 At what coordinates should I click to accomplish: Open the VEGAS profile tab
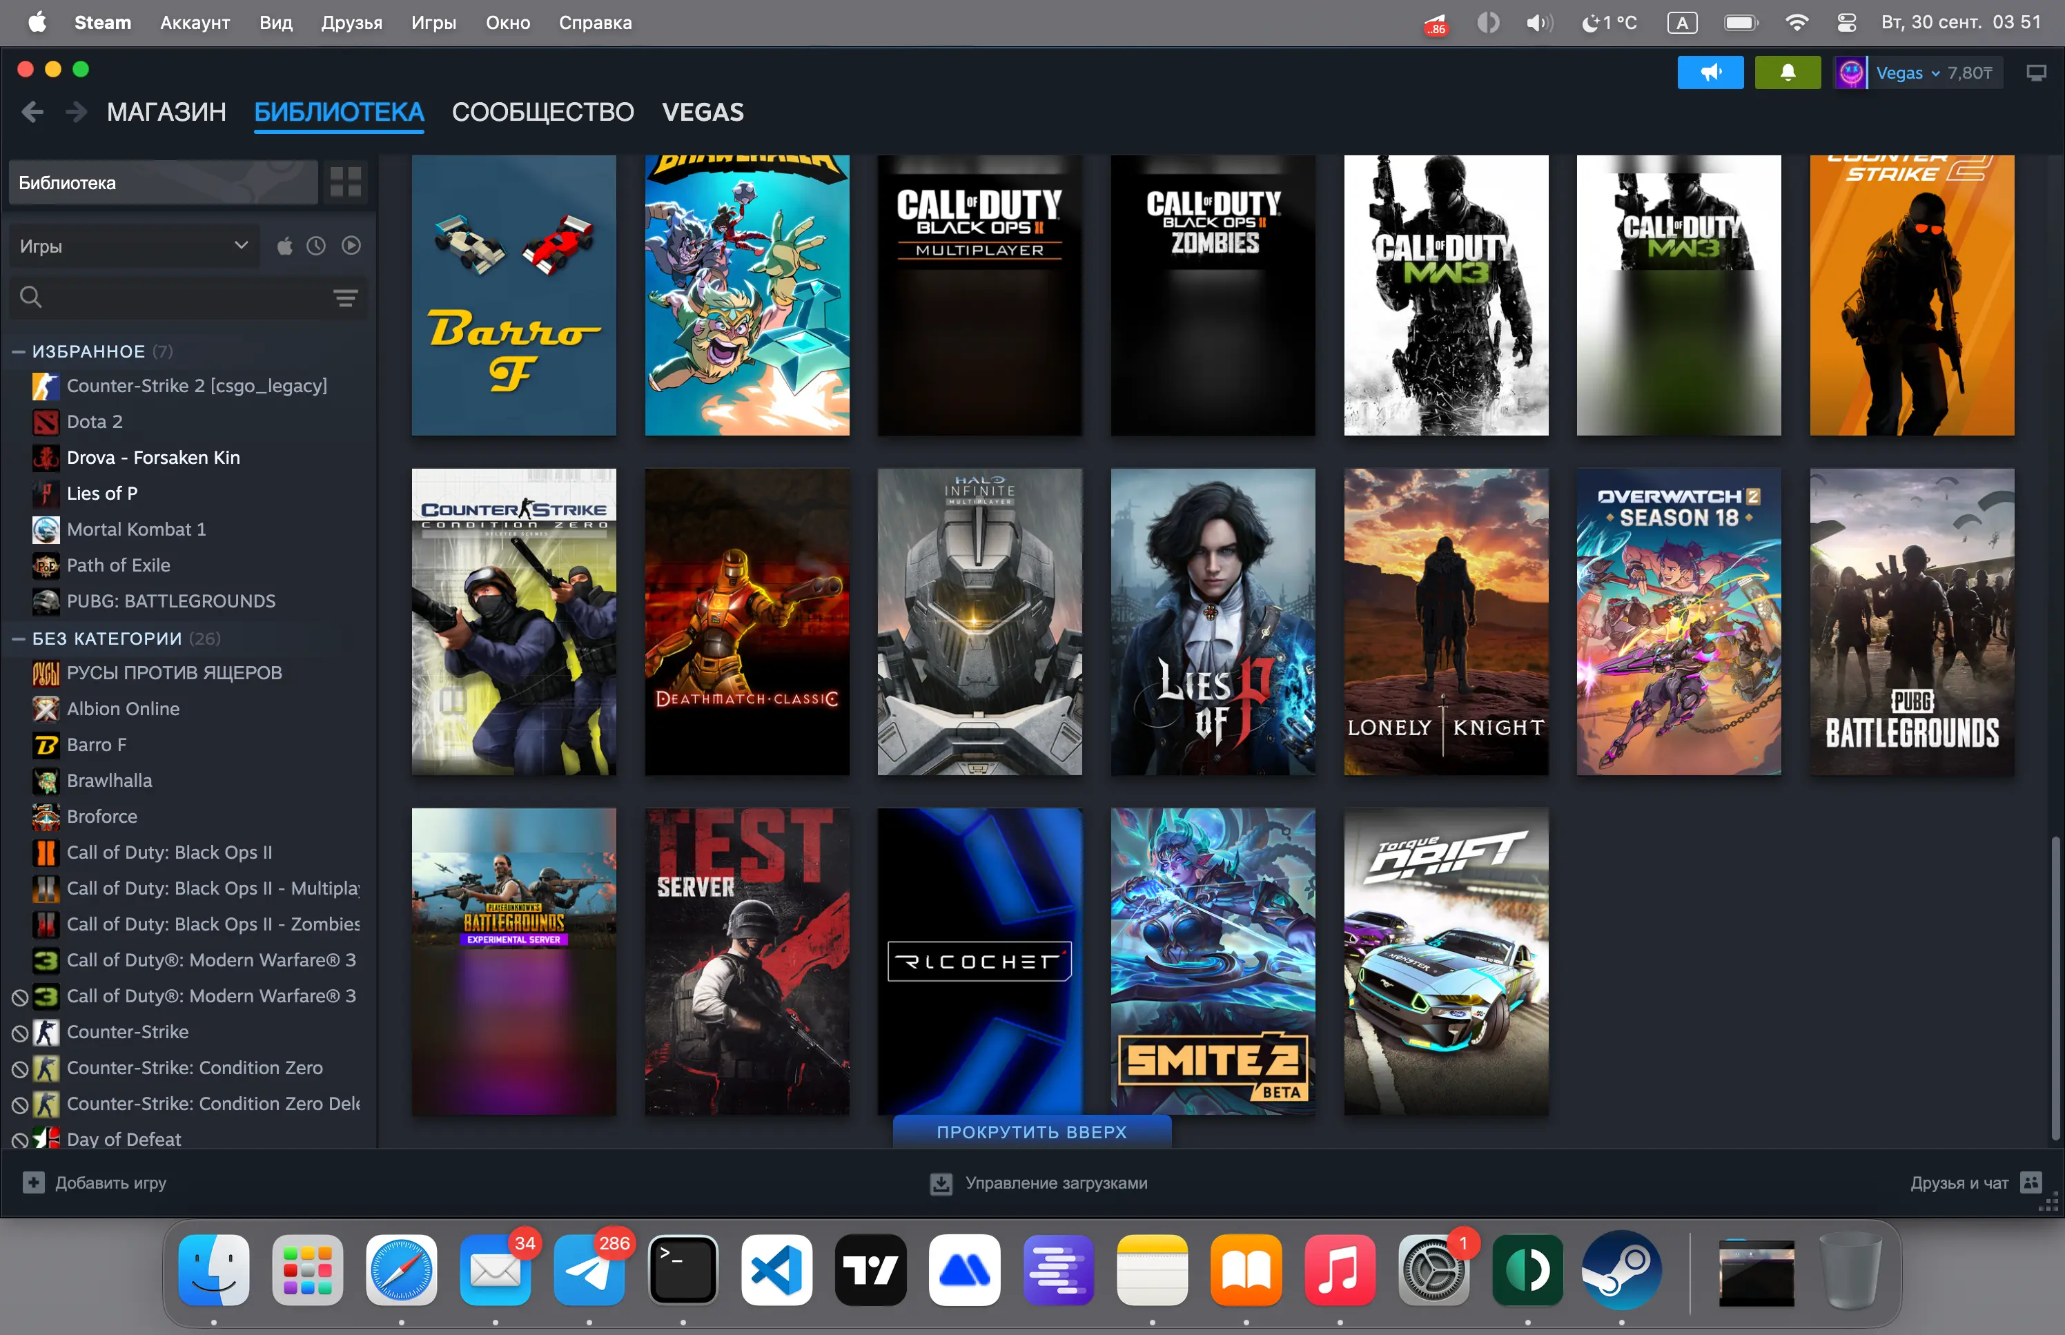click(x=703, y=112)
